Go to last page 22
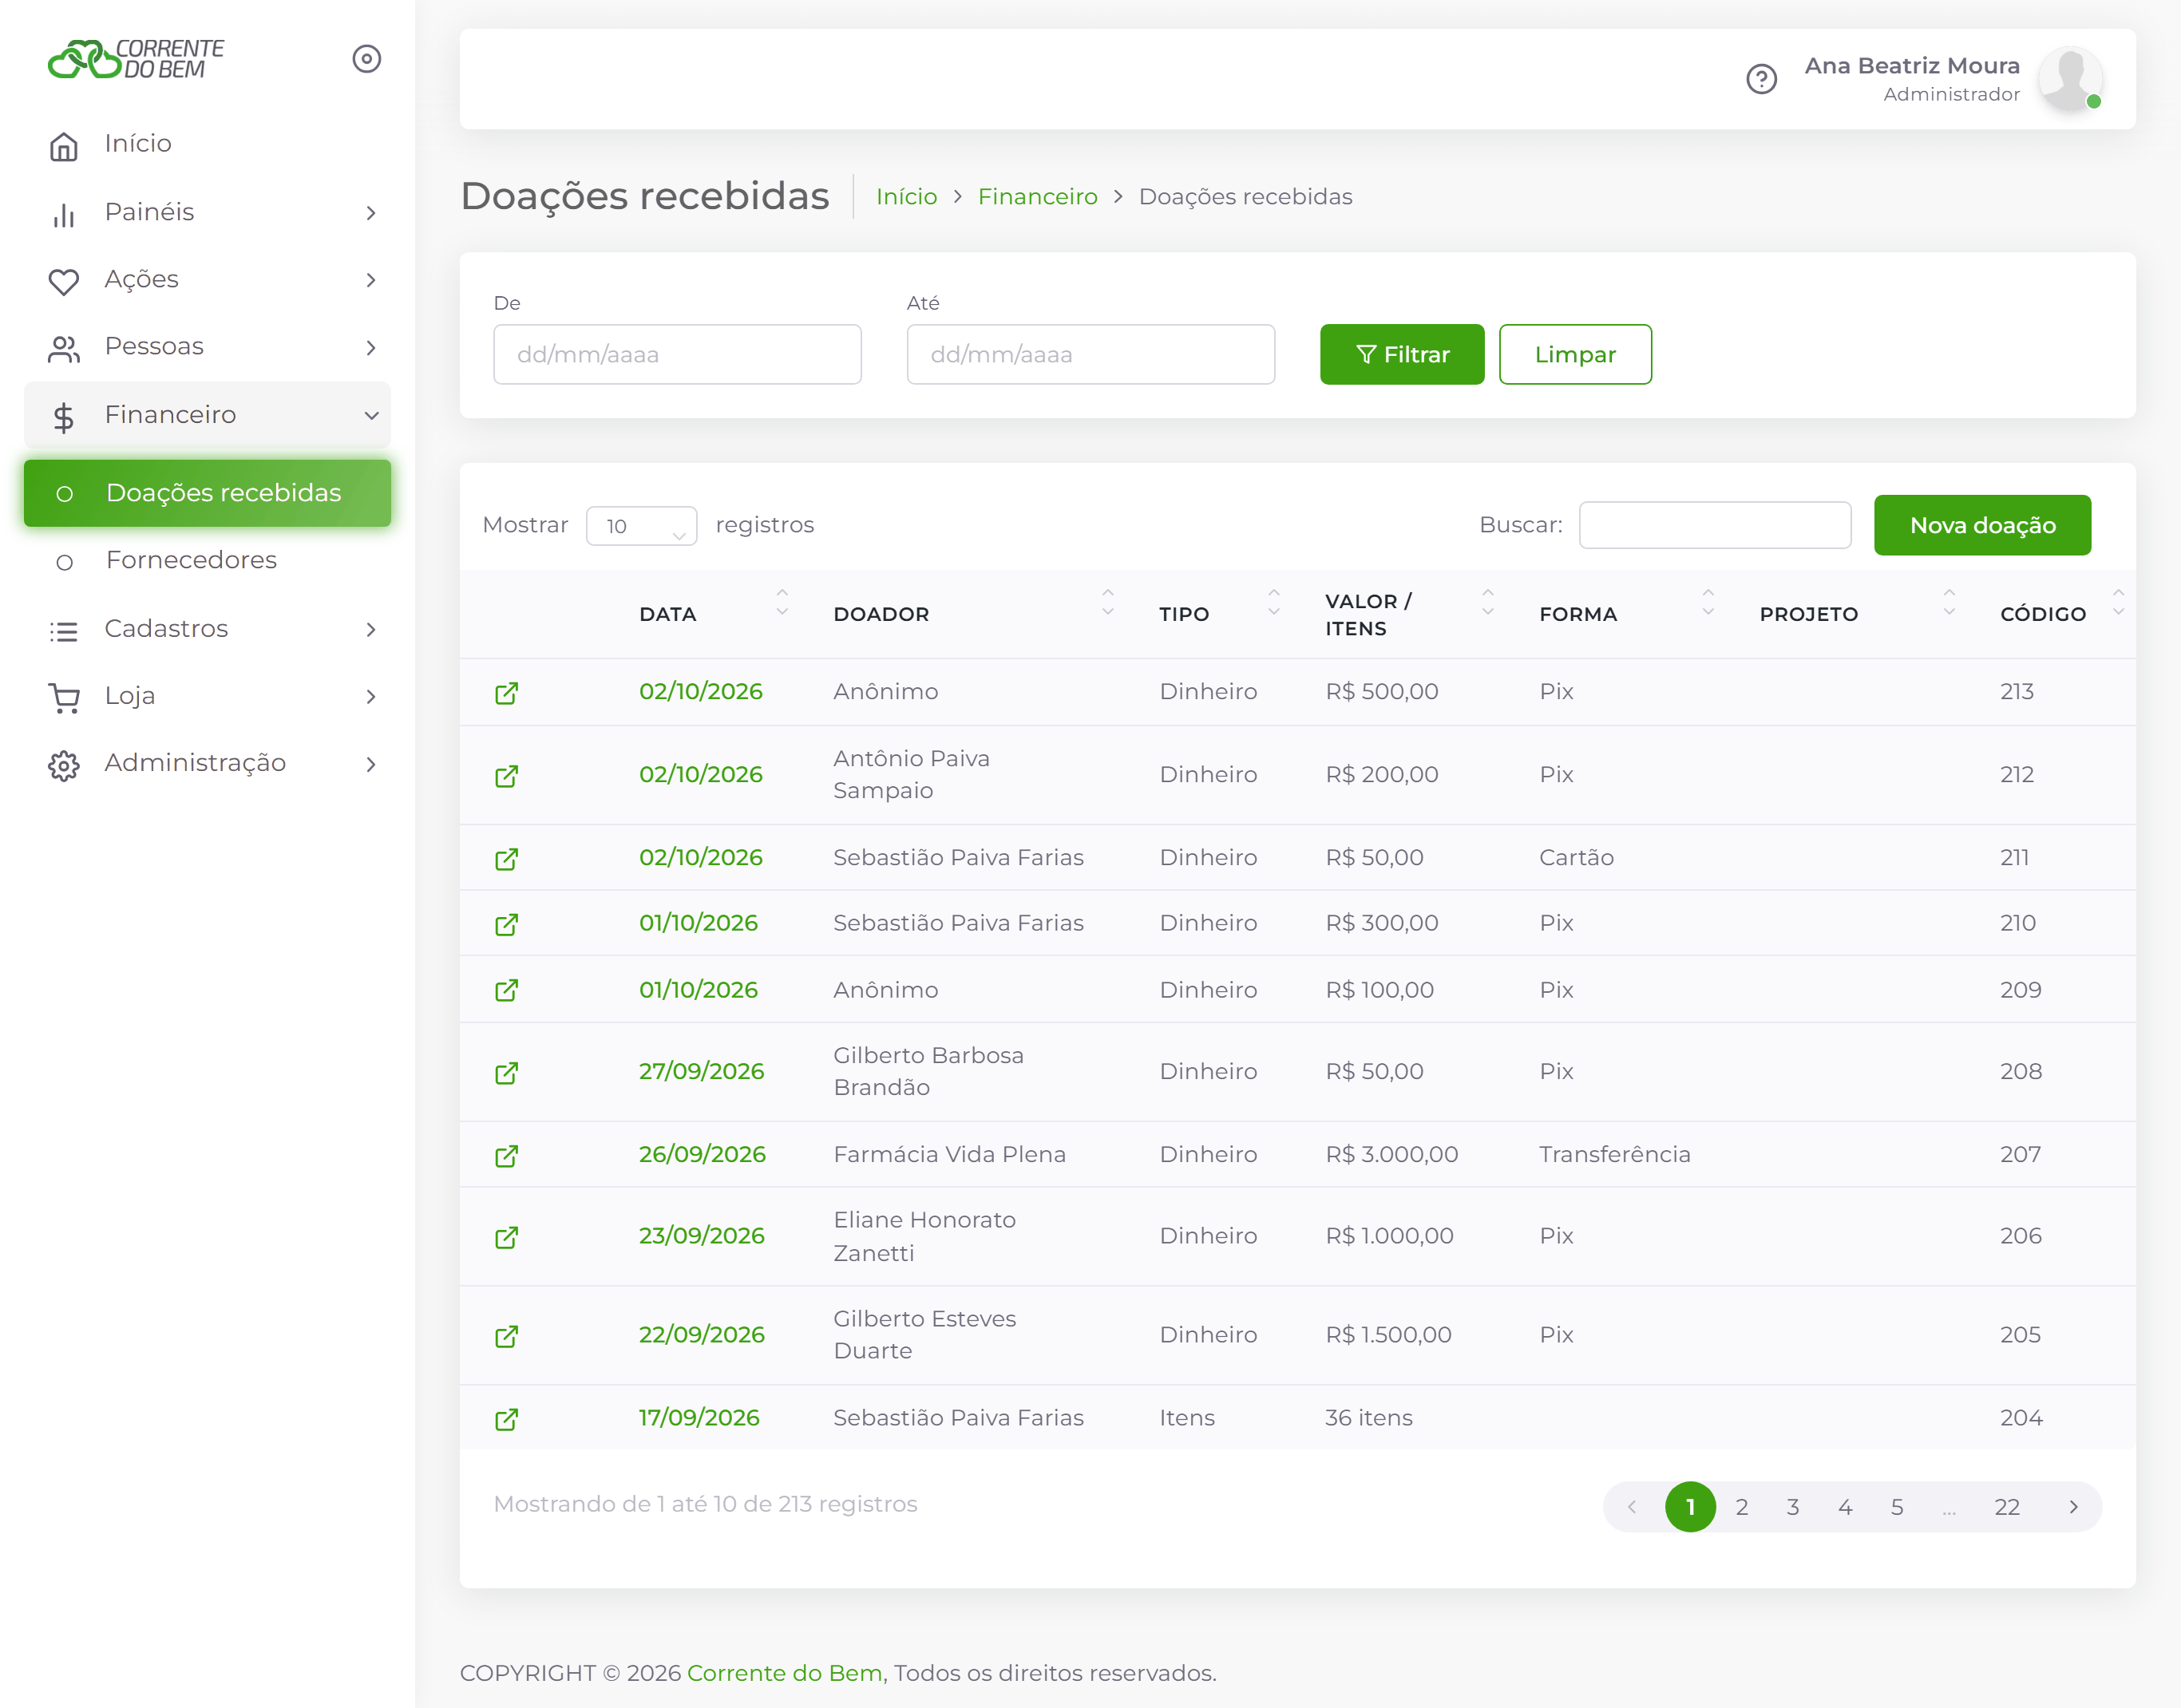Screen dimensions: 2181x1708 point(2006,1507)
